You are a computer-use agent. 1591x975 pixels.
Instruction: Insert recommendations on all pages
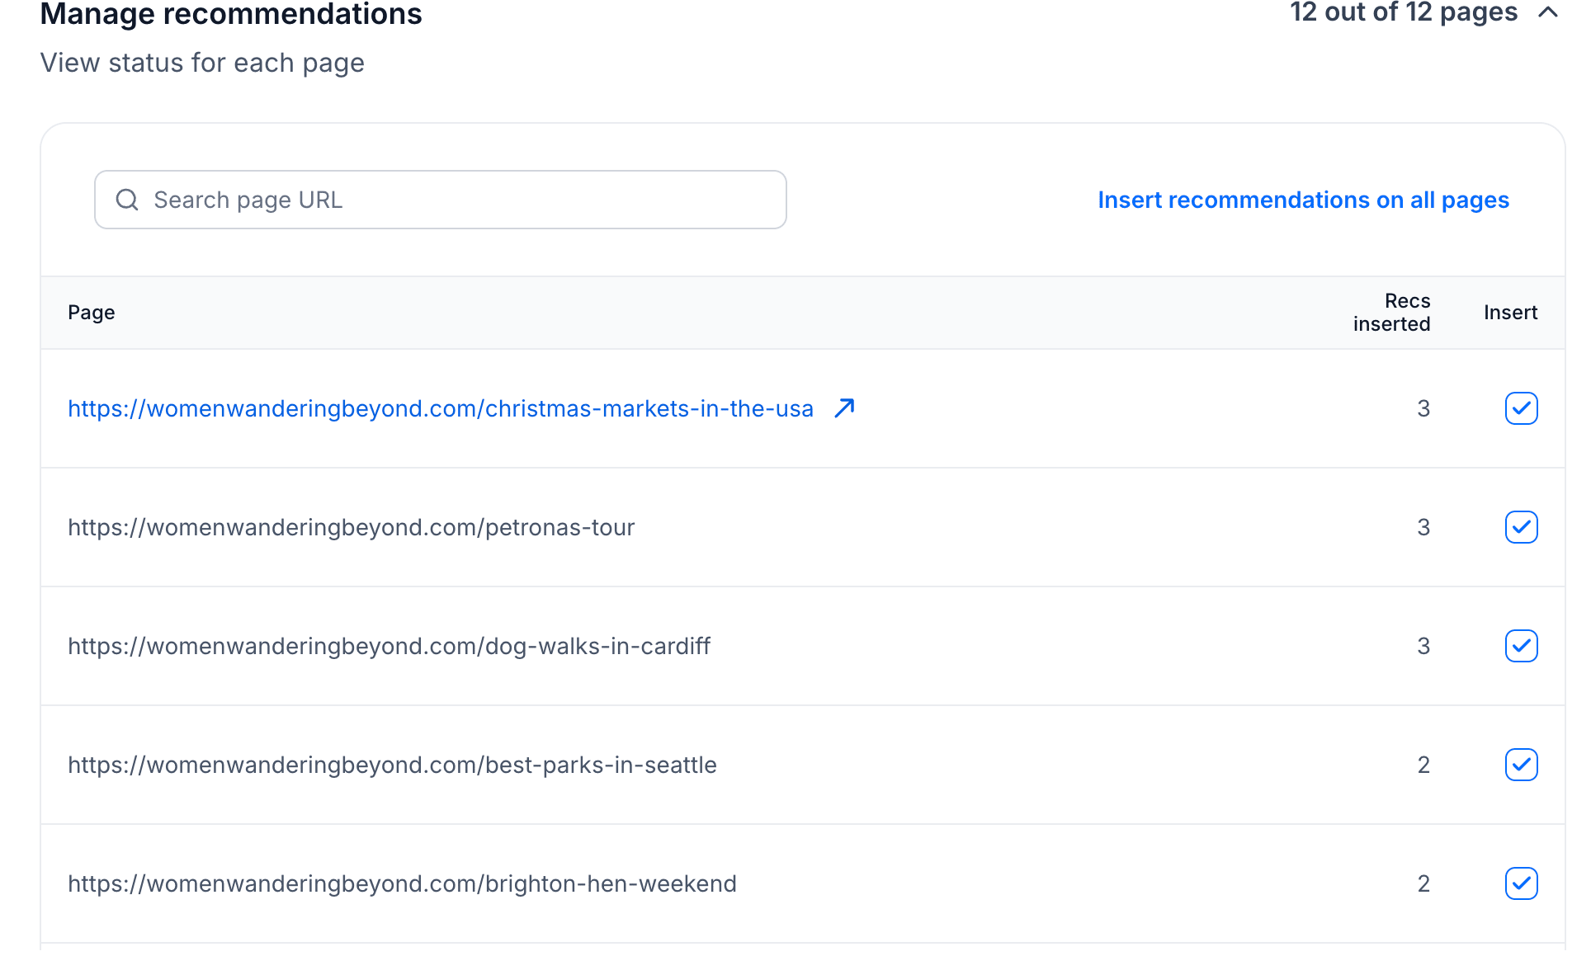(1303, 200)
